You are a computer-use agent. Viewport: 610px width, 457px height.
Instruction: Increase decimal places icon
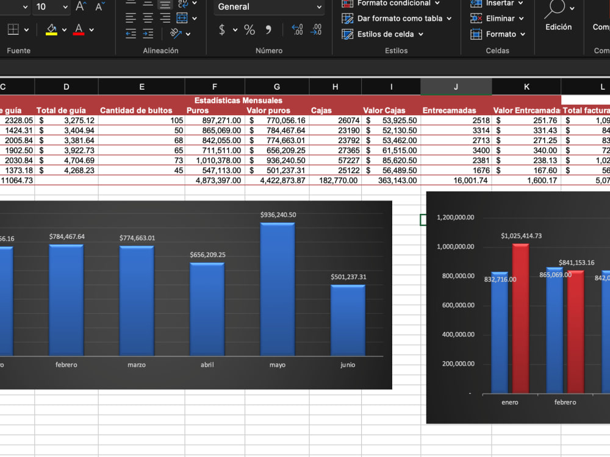click(x=297, y=29)
